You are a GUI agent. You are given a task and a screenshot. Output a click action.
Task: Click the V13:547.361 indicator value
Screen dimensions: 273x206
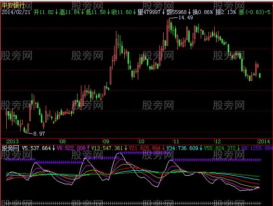point(107,148)
